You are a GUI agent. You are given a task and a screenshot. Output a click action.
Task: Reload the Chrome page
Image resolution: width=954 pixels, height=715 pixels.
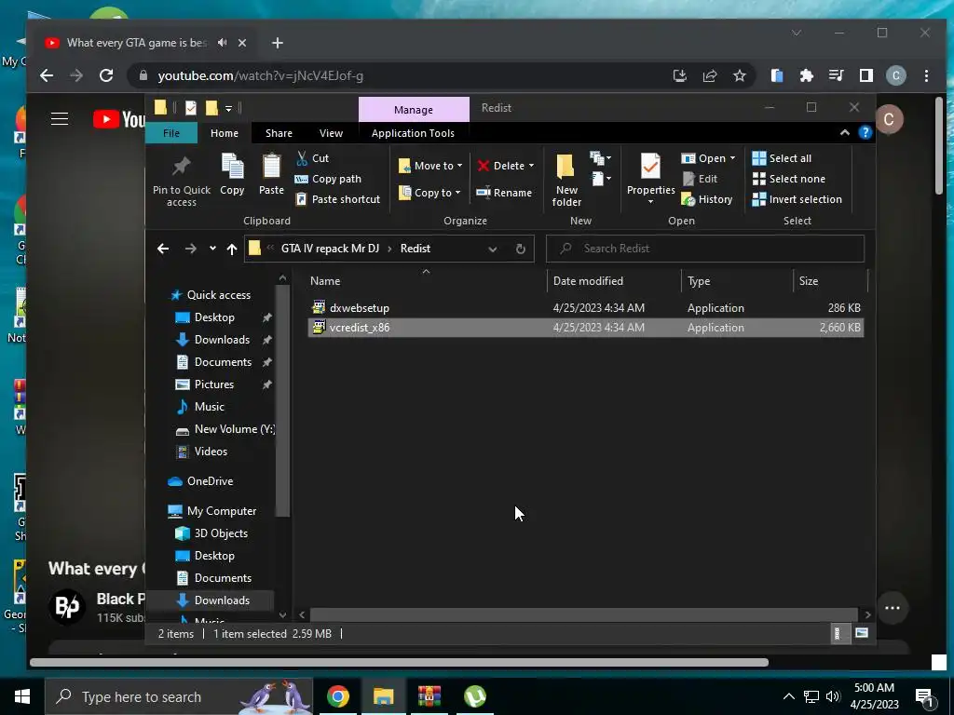click(106, 75)
